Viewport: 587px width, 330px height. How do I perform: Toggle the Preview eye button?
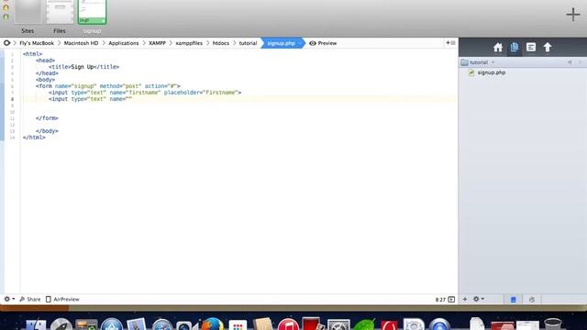(x=323, y=43)
